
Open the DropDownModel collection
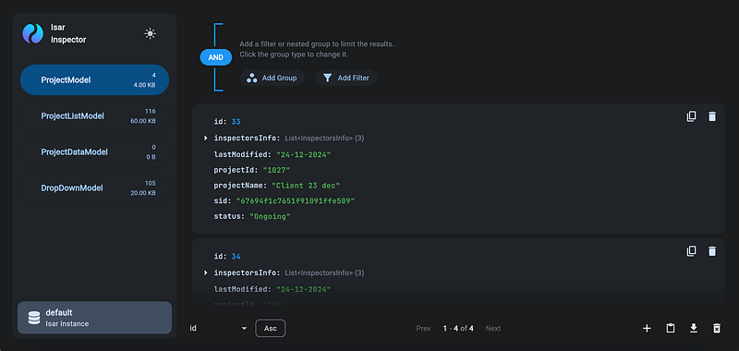94,188
